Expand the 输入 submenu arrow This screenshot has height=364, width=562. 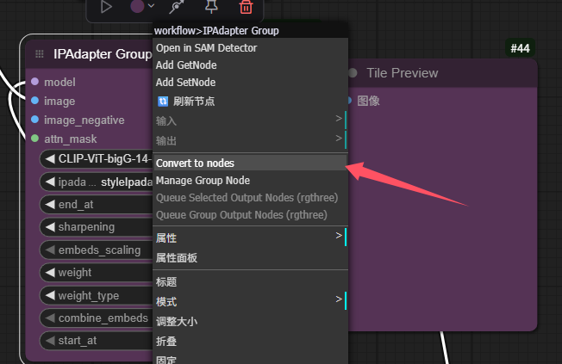(x=339, y=119)
